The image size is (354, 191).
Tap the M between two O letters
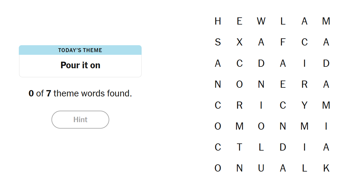click(239, 126)
